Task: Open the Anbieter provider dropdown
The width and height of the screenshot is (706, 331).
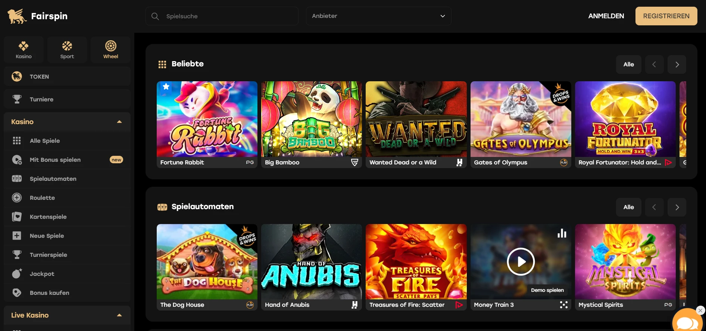Action: pos(378,16)
